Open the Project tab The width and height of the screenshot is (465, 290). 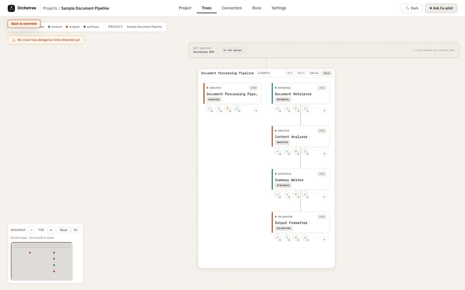[185, 8]
